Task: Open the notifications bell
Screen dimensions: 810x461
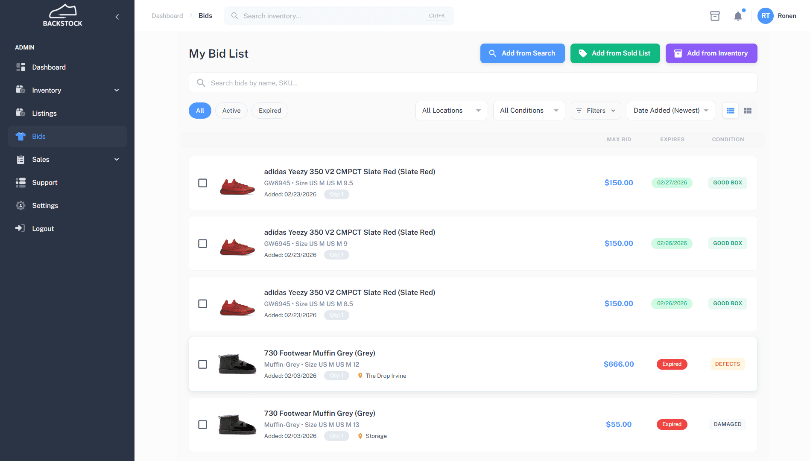Action: coord(738,16)
